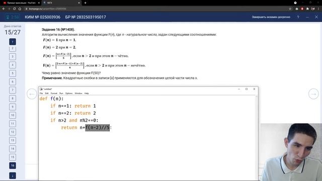Screen dimensions: 322x181
Task: Open IDLE File menu
Action: click(x=41, y=94)
